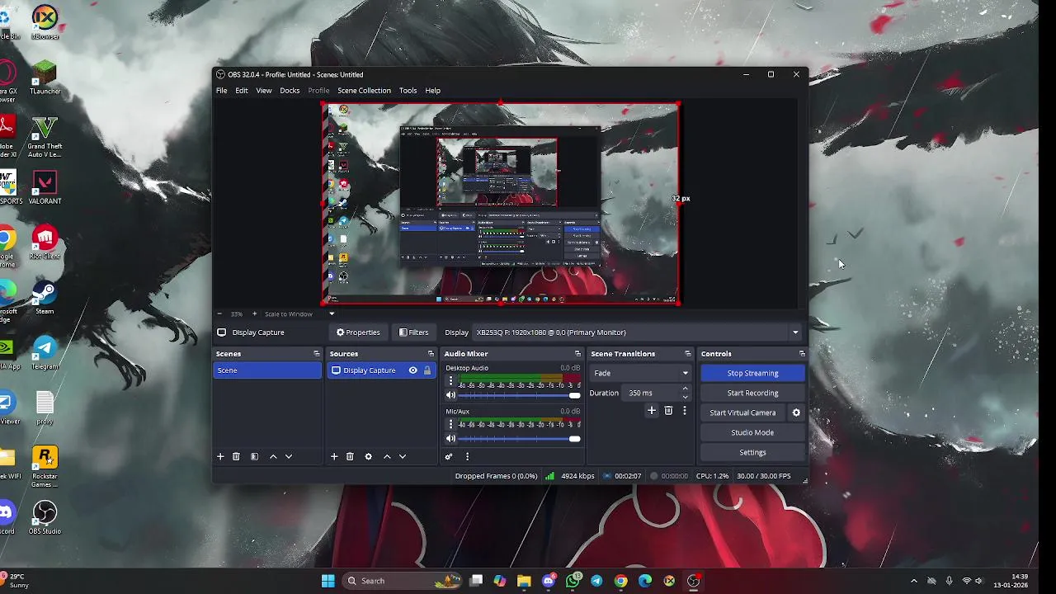1056x594 pixels.
Task: Zoom out the preview with minus icon
Action: pyautogui.click(x=219, y=313)
